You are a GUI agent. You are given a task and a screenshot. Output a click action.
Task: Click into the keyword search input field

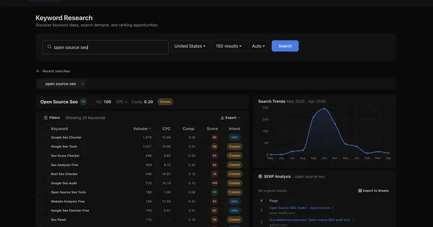coord(106,47)
